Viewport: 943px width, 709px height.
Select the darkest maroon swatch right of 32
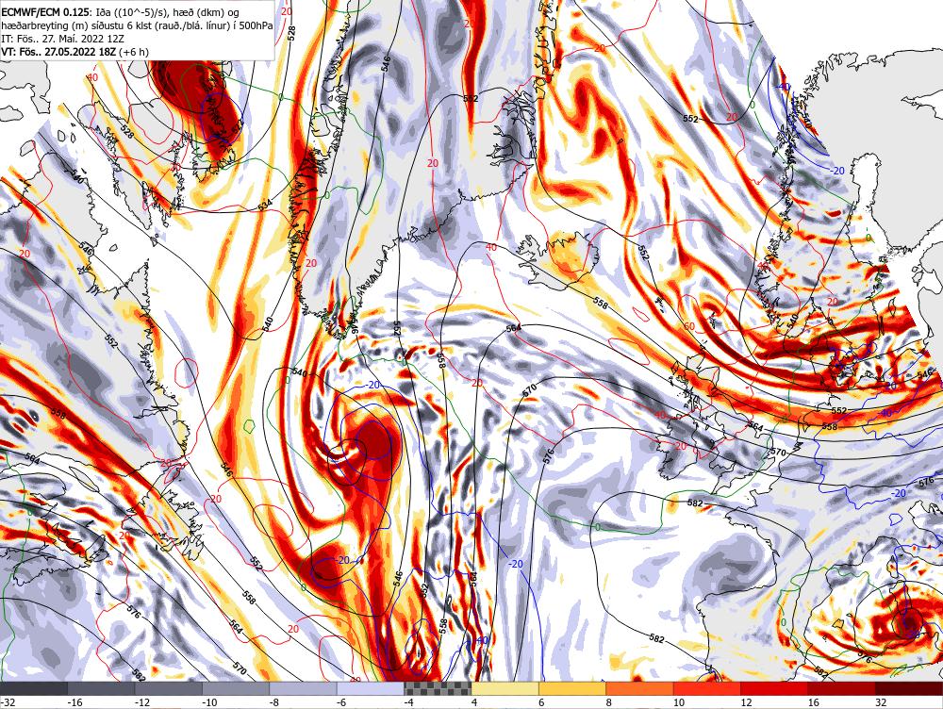[x=909, y=688]
